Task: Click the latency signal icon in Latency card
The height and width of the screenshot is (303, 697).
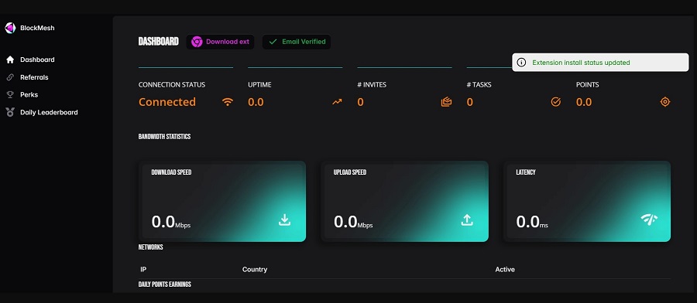Action: (x=649, y=220)
